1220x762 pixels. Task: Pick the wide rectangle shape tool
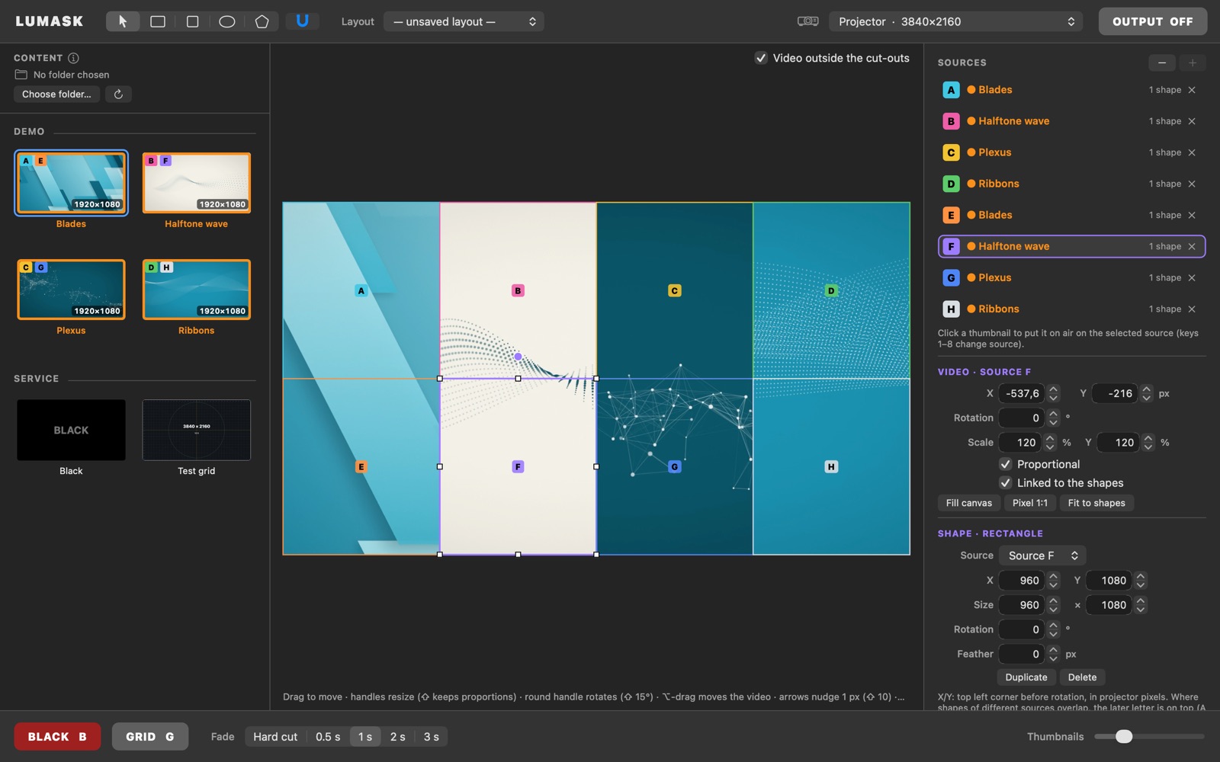[158, 21]
